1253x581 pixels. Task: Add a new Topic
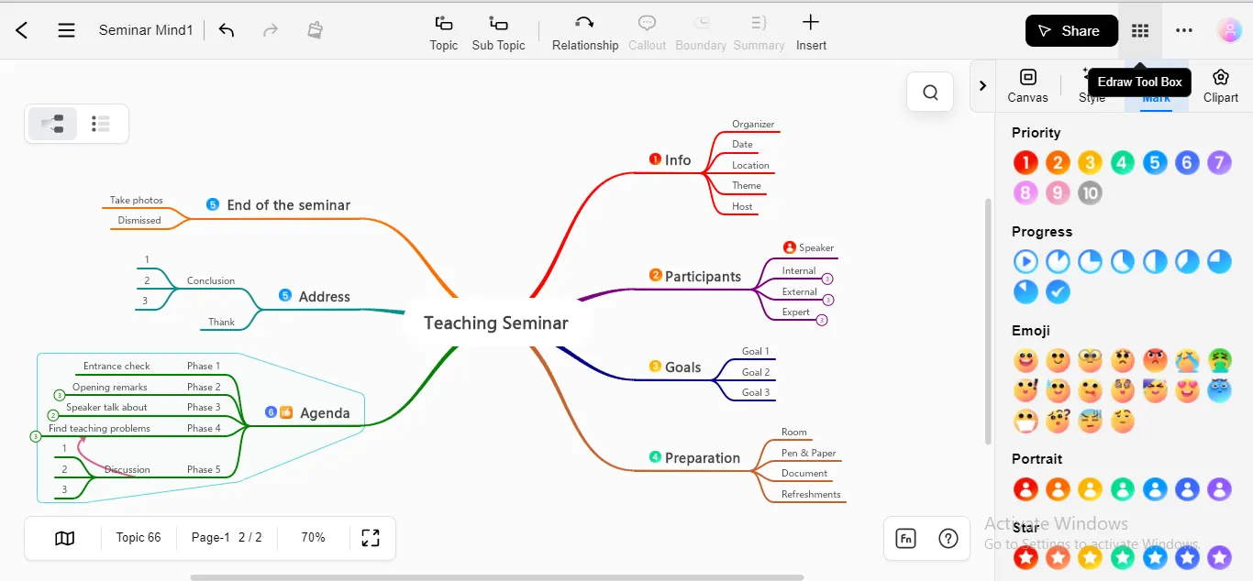[444, 33]
